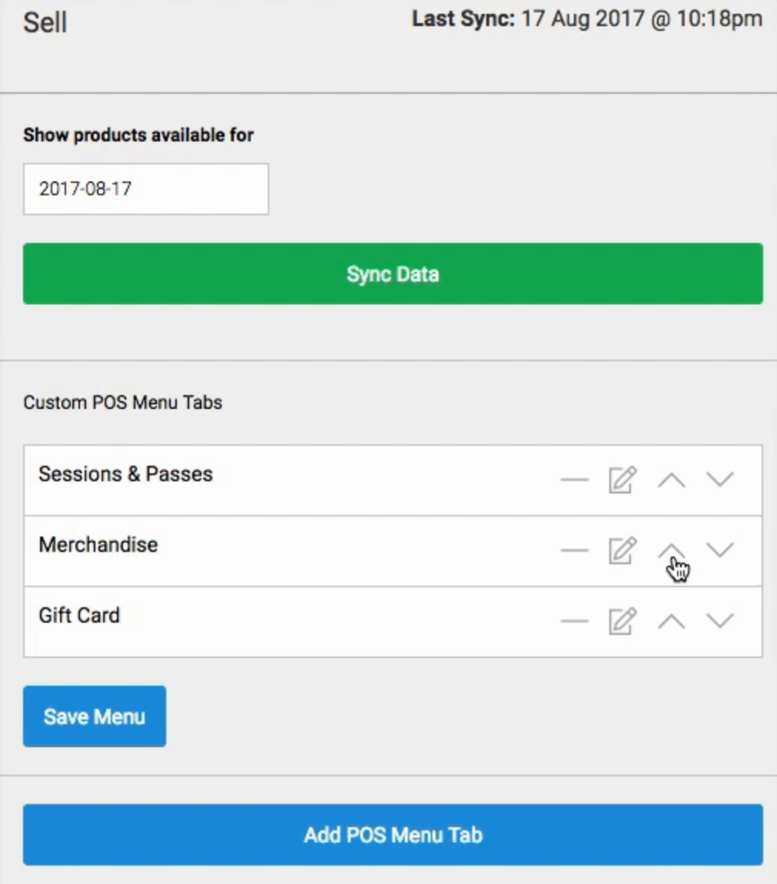The width and height of the screenshot is (777, 884).
Task: Move Merchandise tab up
Action: pyautogui.click(x=672, y=551)
